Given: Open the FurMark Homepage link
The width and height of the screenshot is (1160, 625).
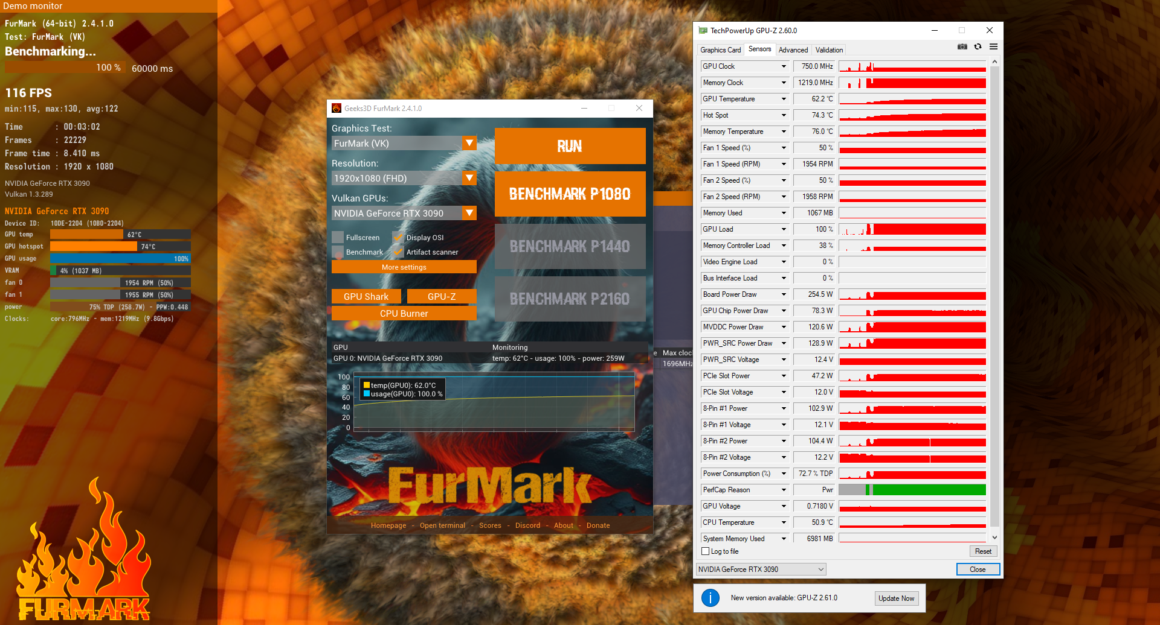Looking at the screenshot, I should point(388,525).
